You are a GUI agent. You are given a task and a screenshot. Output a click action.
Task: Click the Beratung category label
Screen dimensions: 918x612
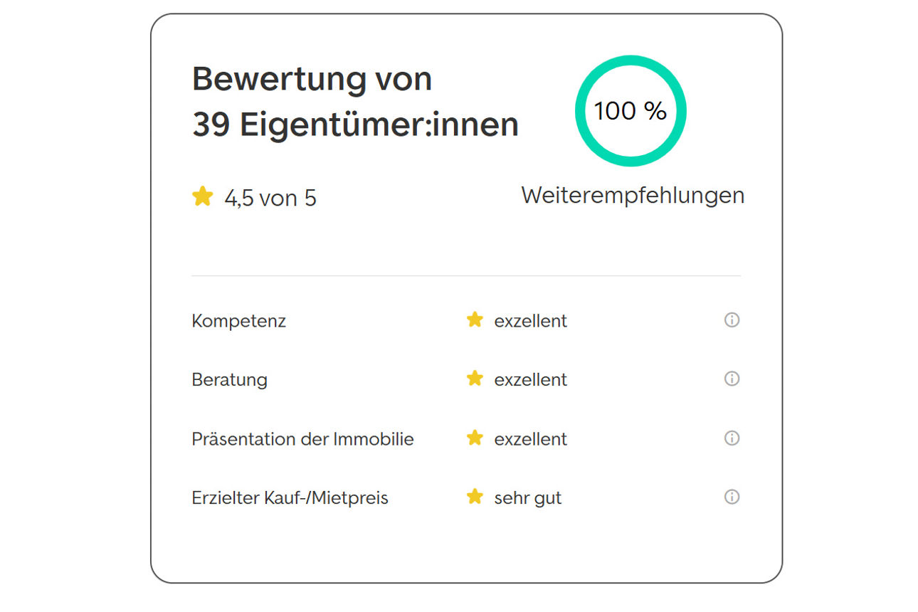pyautogui.click(x=229, y=380)
